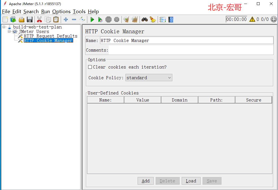The height and width of the screenshot is (190, 278).
Task: Click the 0/0 thread count text
Action: (265, 19)
